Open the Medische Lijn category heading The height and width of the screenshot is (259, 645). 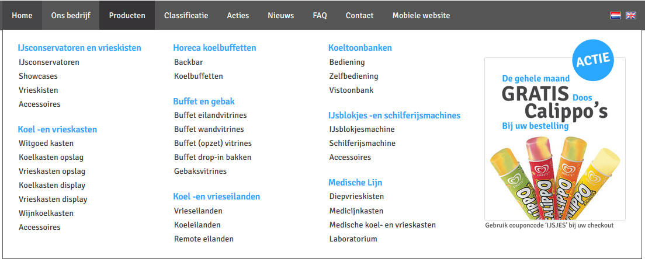click(x=356, y=183)
